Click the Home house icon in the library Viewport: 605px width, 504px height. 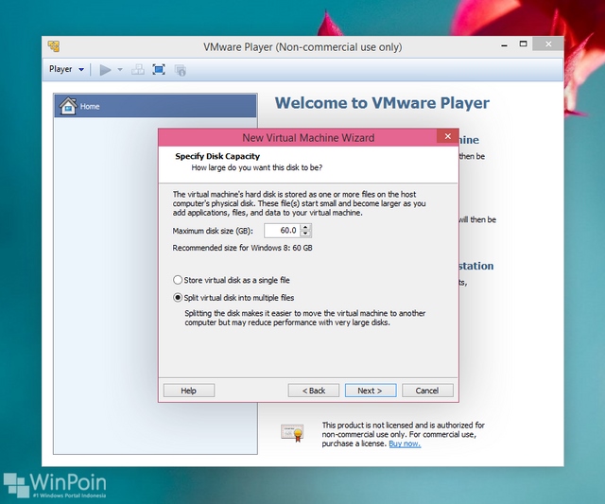coord(68,106)
